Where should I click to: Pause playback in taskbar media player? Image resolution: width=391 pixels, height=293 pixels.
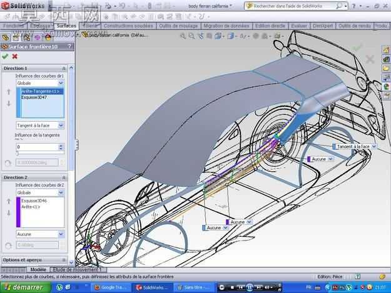[x=250, y=287]
